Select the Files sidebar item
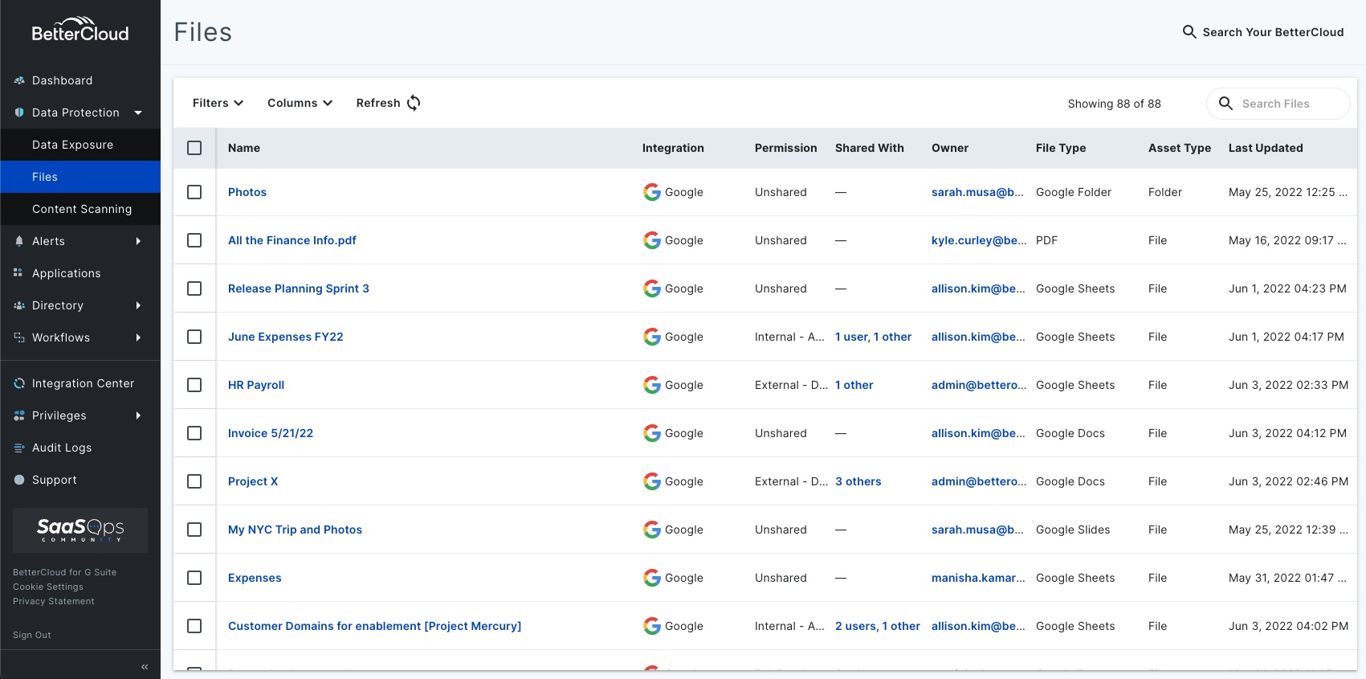This screenshot has height=679, width=1366. point(80,177)
